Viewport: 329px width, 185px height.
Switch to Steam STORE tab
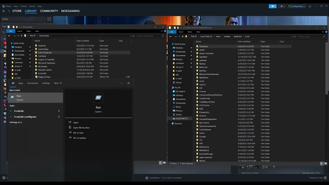(x=17, y=11)
